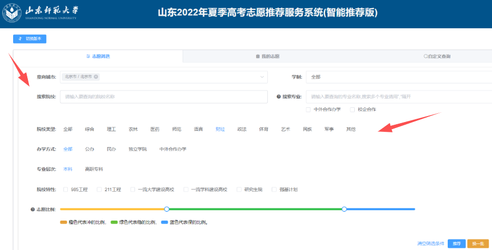The width and height of the screenshot is (492, 250).
Task: Check the 一流学科建设高校 box
Action: tap(186, 190)
